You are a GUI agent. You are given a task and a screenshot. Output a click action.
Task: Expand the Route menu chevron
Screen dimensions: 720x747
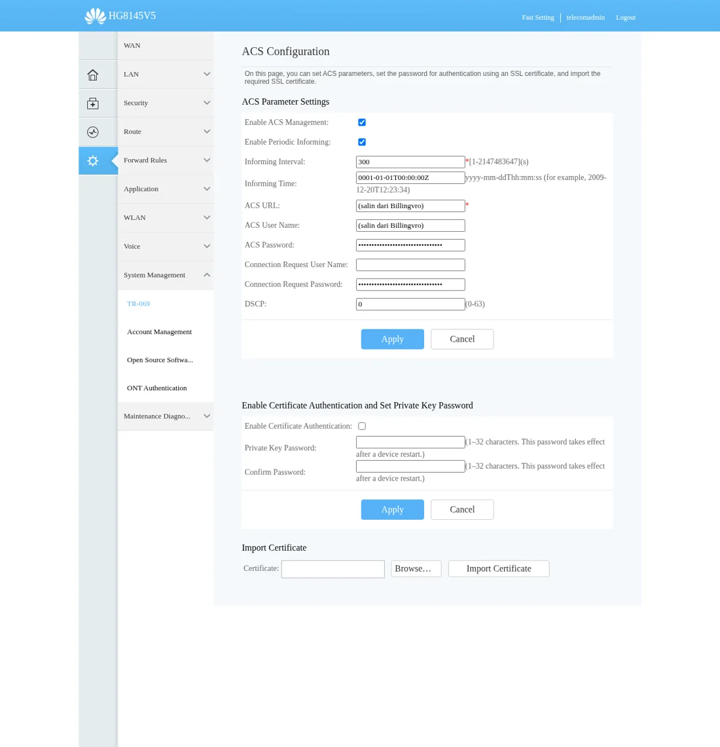click(207, 131)
